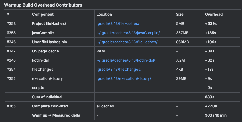242x122 pixels.
Task: Select the Size column header
Action: point(180,14)
